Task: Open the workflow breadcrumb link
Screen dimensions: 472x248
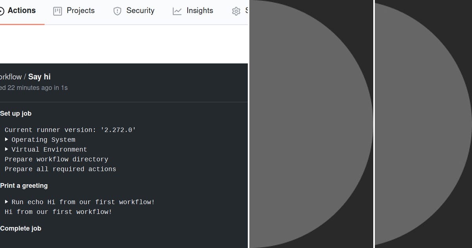Action: coord(10,77)
